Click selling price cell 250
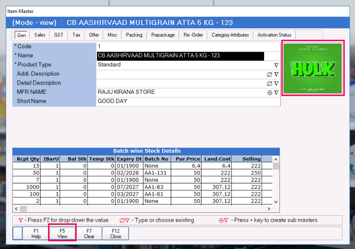Viewport: 355px width, 249px height. [x=247, y=173]
